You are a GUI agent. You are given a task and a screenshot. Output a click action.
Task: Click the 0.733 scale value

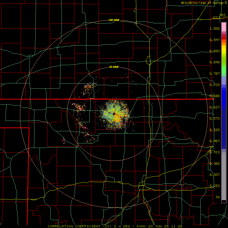215,85
